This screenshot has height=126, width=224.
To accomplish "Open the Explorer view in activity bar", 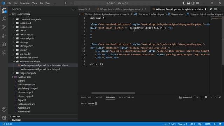I will [4, 10].
